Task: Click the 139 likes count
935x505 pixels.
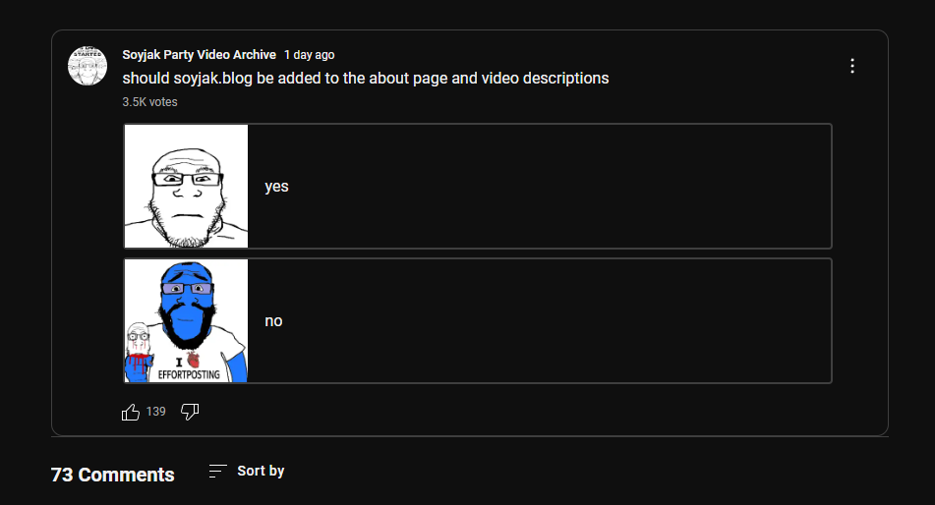Action: (x=155, y=412)
